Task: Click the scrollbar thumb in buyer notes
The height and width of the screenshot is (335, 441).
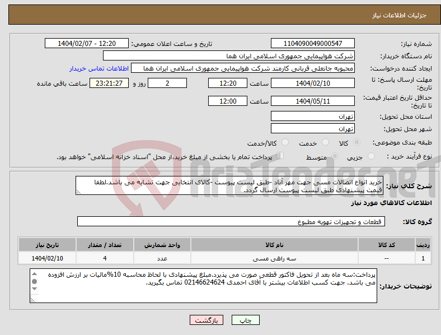Action: 34,281
